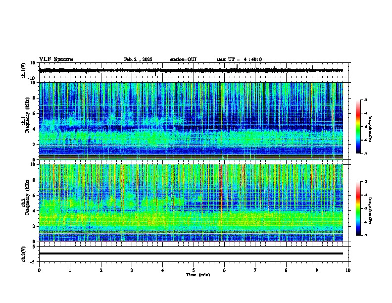Click time axis tick label "5"
Image resolution: width=392 pixels, height=303 pixels.
[194, 270]
